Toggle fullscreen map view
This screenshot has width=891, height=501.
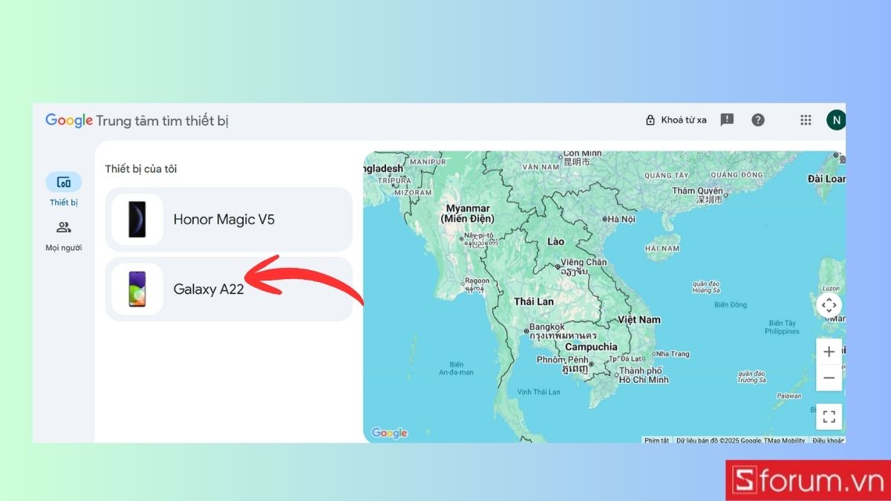(829, 416)
